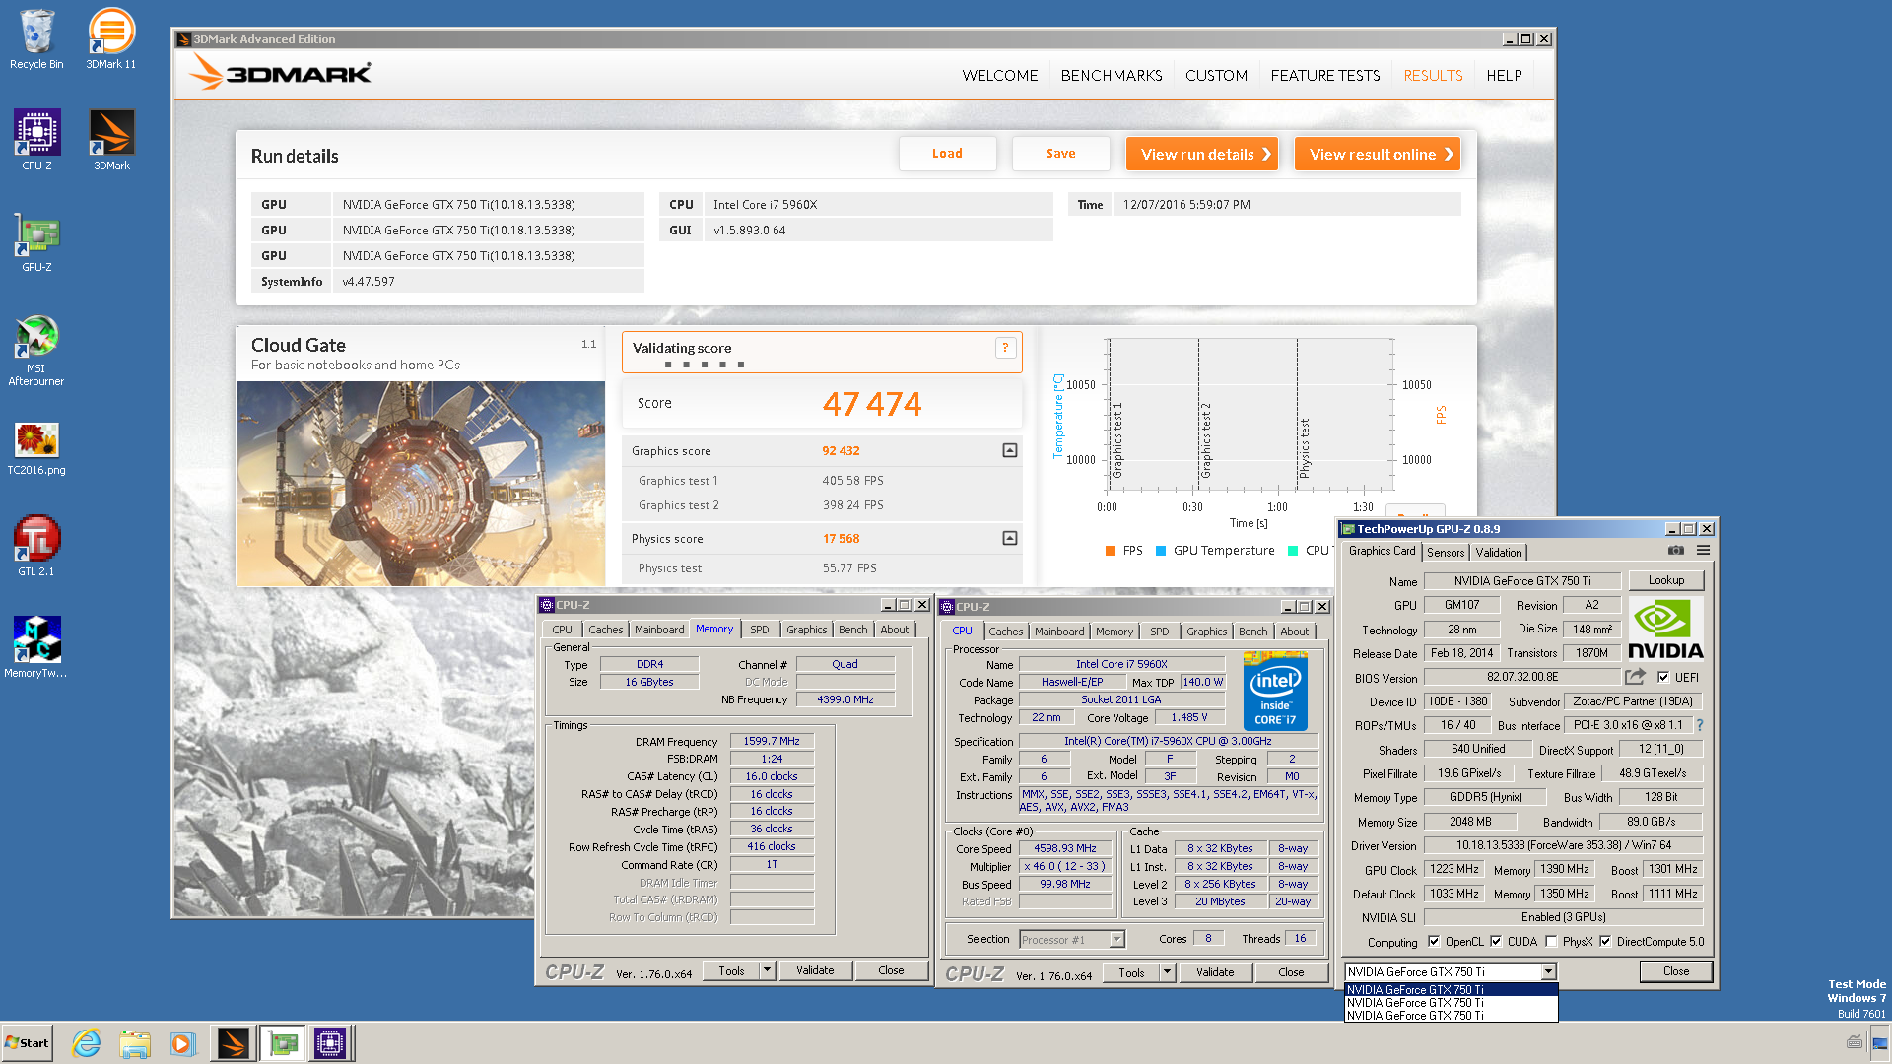This screenshot has width=1892, height=1064.
Task: Click the NVIDIA logo in GPU-Z
Action: coord(1665,630)
